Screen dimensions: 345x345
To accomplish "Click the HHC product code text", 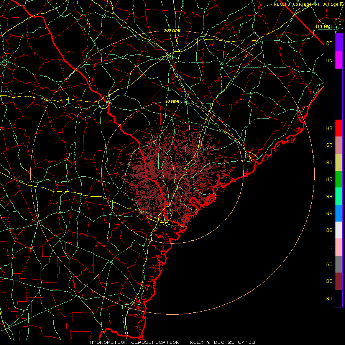I will point(337,23).
